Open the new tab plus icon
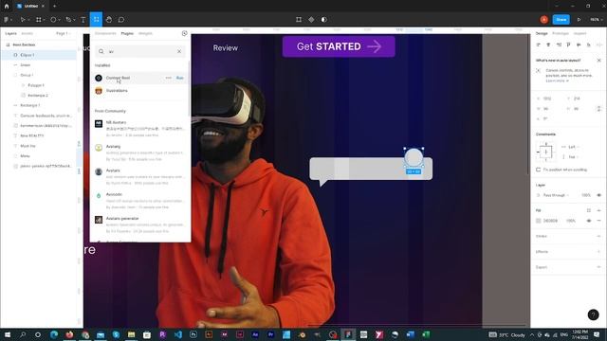 (55, 7)
